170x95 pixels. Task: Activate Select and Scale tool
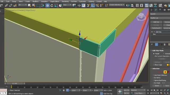[56, 5]
